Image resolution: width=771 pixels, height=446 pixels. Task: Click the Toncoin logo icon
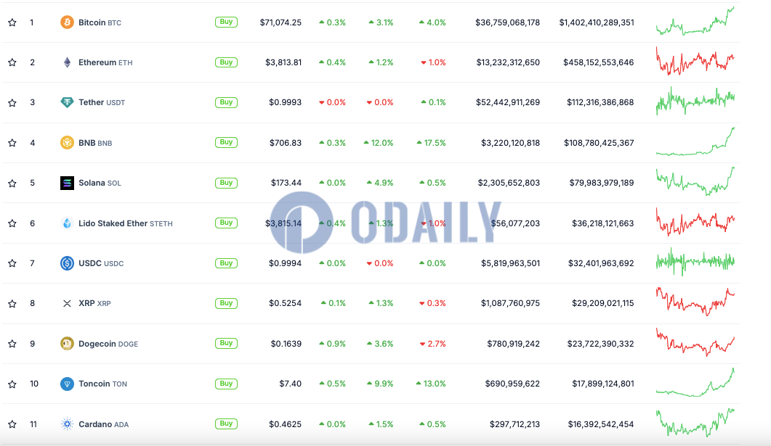click(67, 384)
